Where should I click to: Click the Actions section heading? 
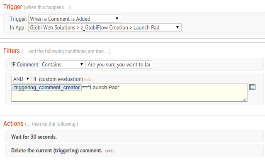pyautogui.click(x=13, y=124)
